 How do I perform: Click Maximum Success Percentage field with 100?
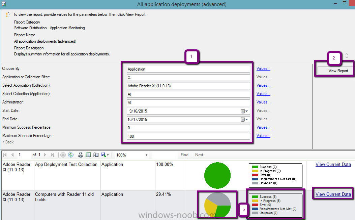188,136
